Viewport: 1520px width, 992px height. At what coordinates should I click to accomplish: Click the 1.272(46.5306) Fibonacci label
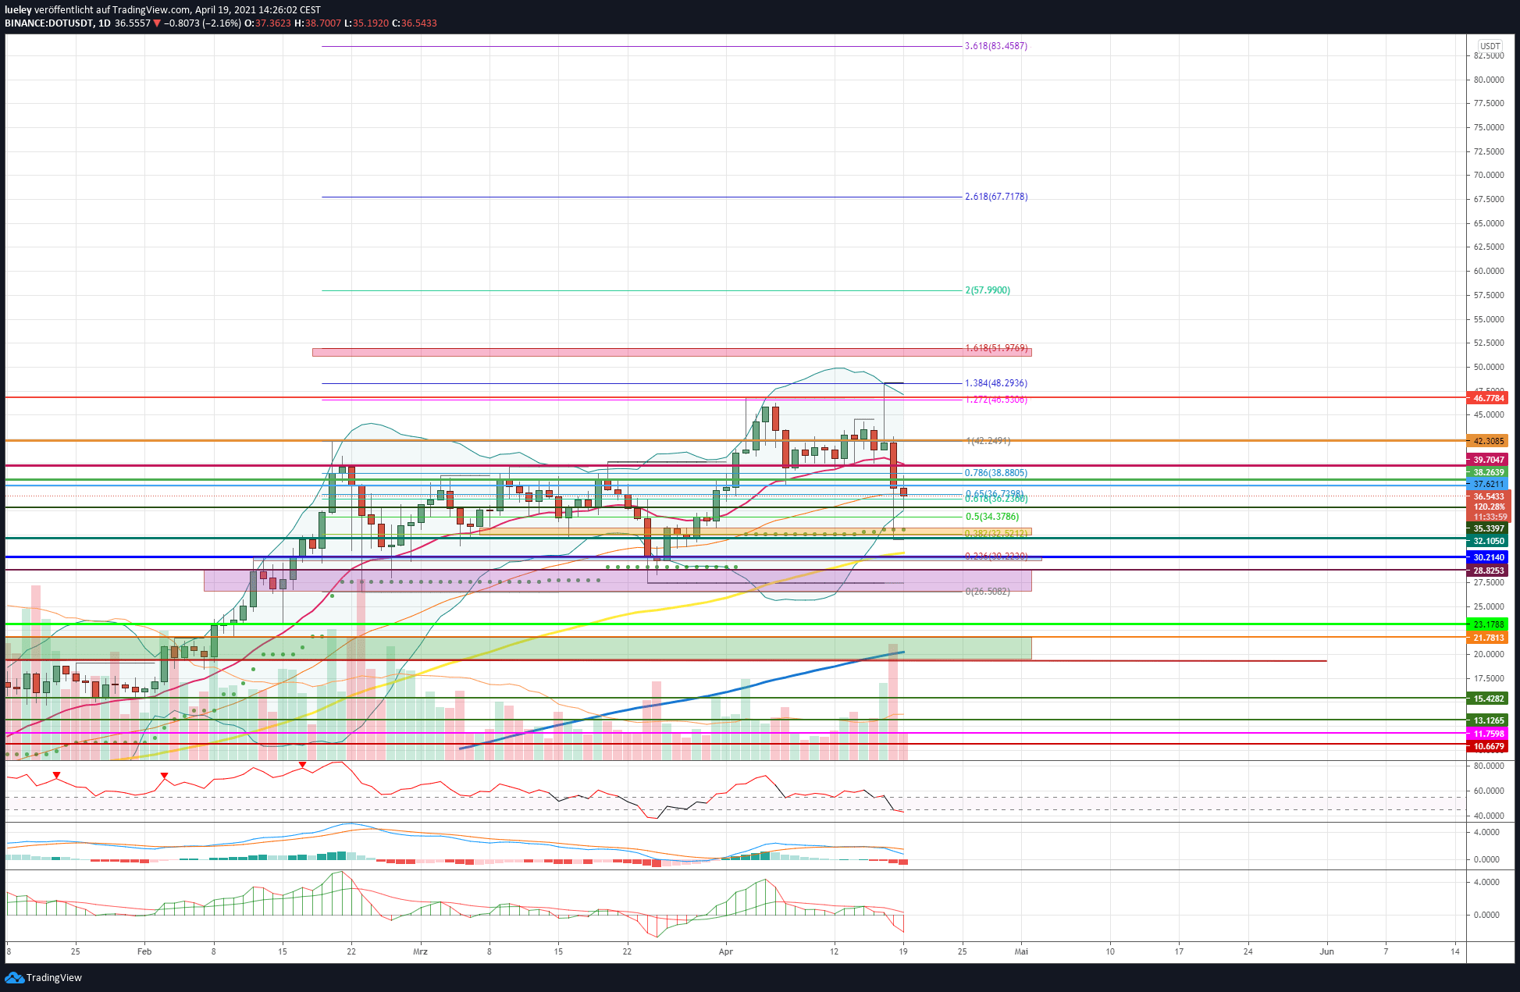pos(996,400)
